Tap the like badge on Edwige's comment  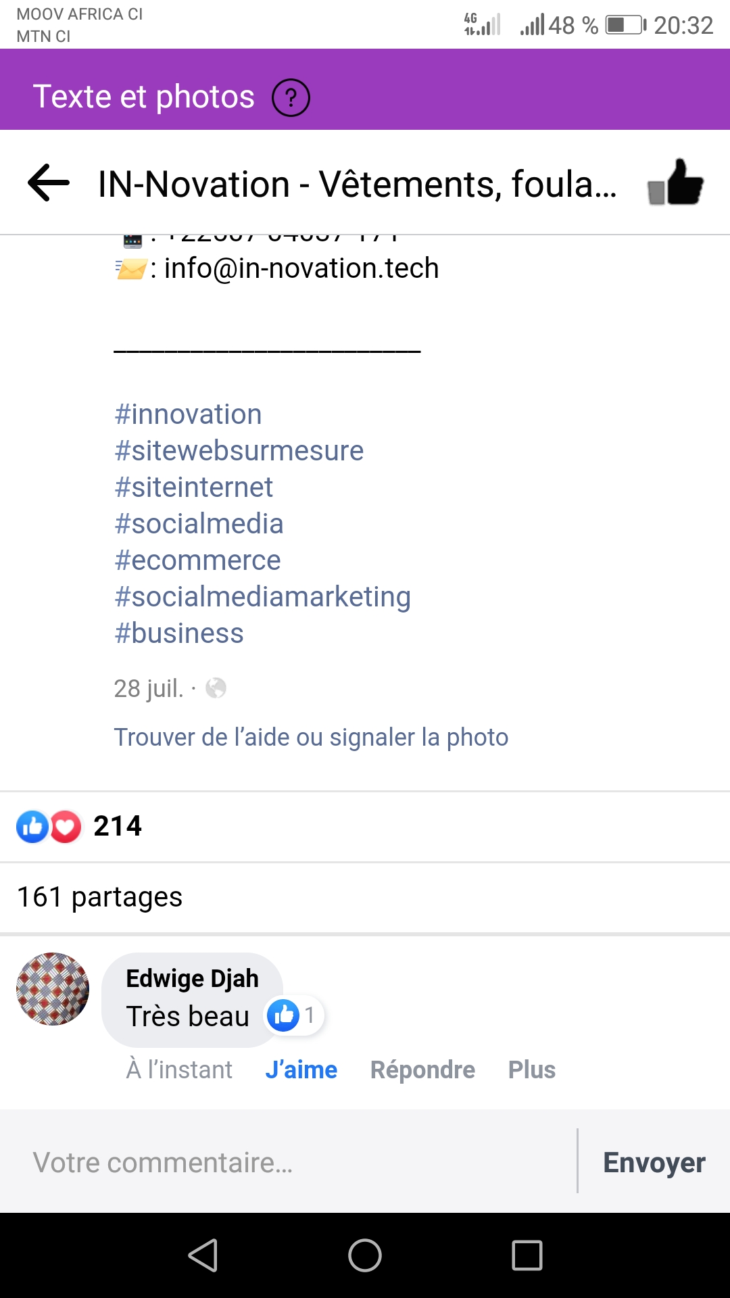[293, 1015]
